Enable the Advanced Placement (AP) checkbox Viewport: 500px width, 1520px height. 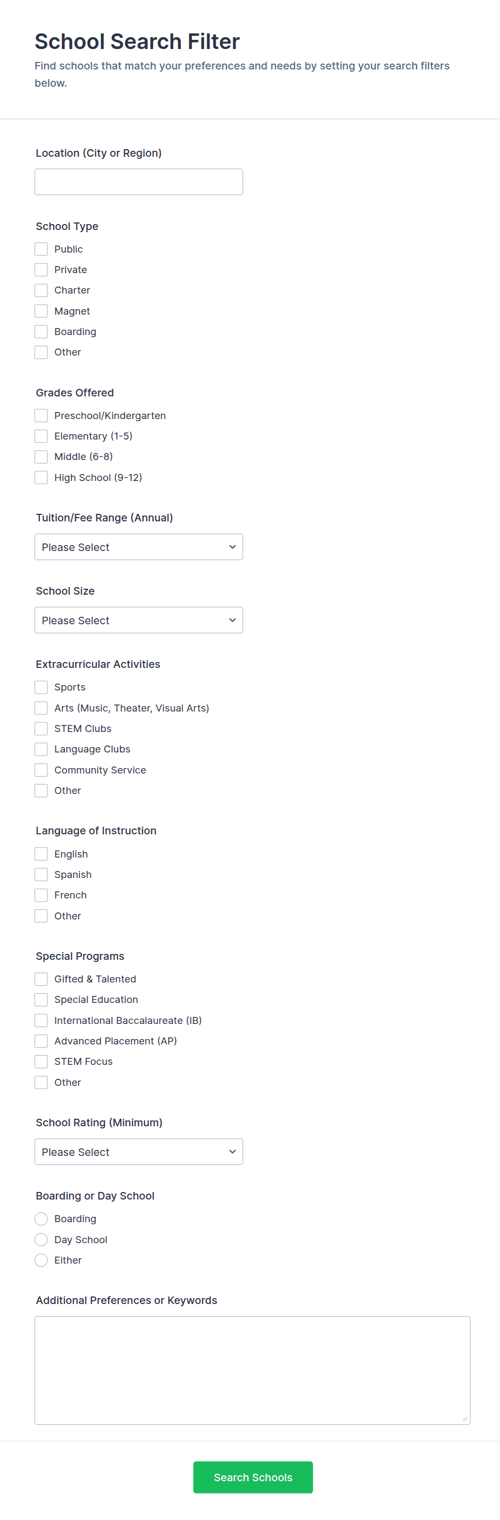(41, 1041)
